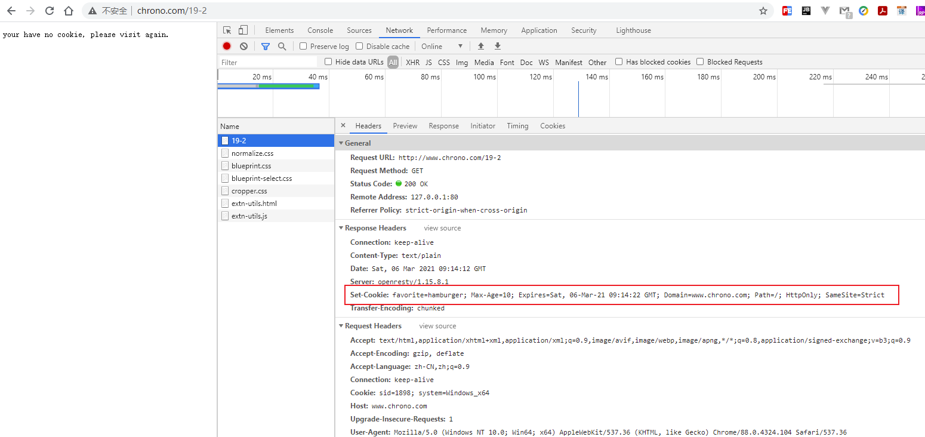The height and width of the screenshot is (437, 925).
Task: Open the network search magnifier
Action: point(282,46)
